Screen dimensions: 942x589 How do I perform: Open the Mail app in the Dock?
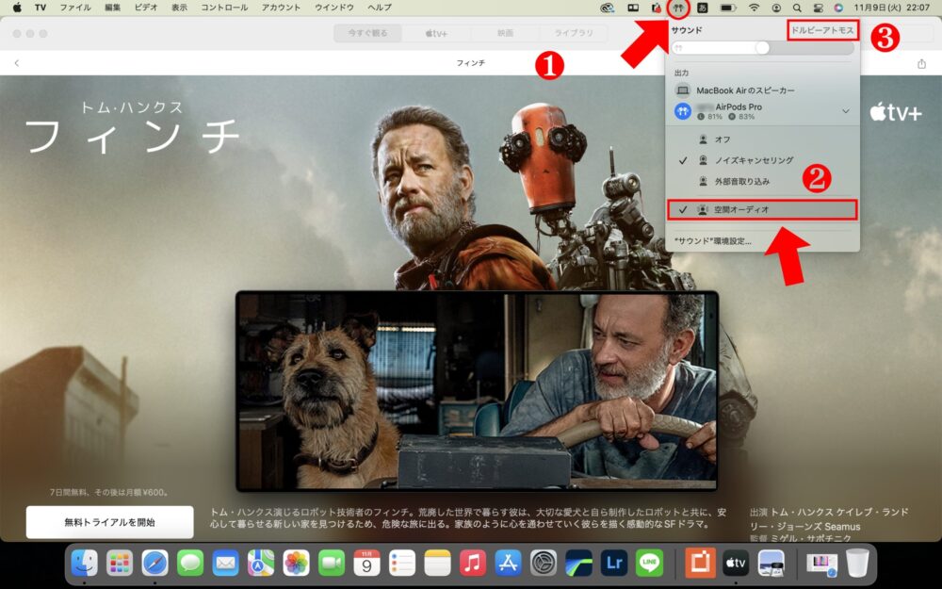click(225, 564)
